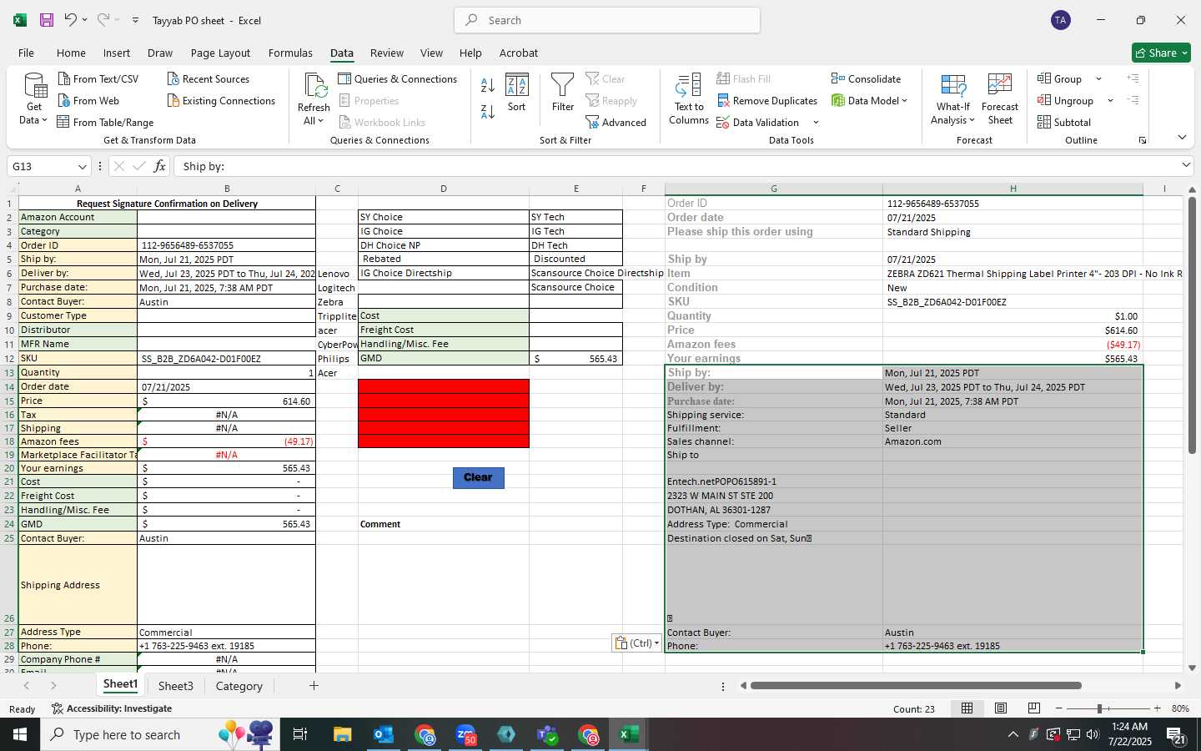Choose From Web data source
The width and height of the screenshot is (1201, 751).
(88, 100)
